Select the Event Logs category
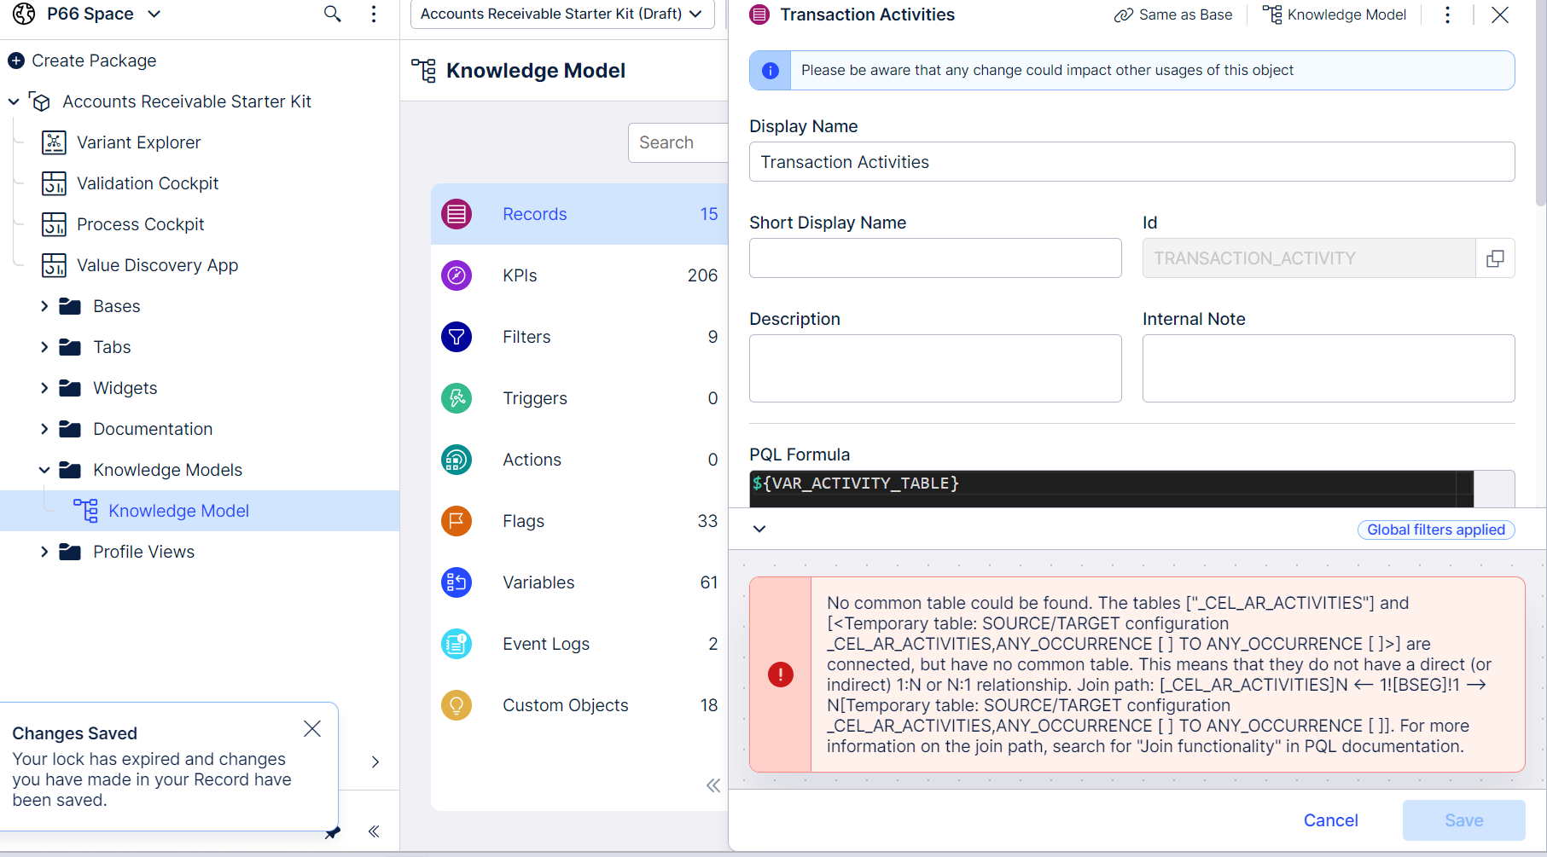This screenshot has height=857, width=1547. pyautogui.click(x=579, y=644)
